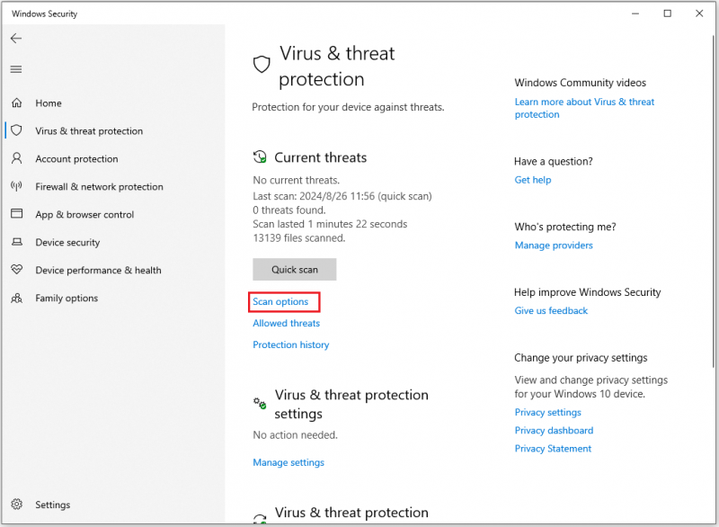Open Firewall & network protection page

tap(99, 187)
